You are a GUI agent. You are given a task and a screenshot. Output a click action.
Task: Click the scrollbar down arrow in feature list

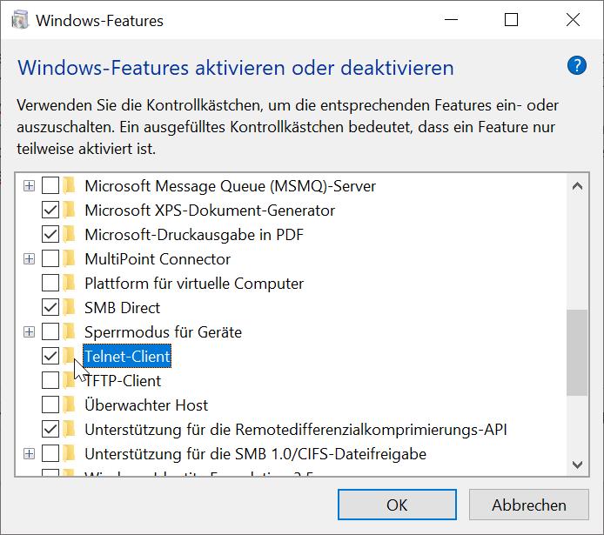point(576,465)
